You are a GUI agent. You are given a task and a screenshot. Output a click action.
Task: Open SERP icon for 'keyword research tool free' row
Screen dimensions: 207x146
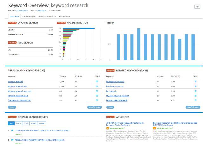click(97, 91)
